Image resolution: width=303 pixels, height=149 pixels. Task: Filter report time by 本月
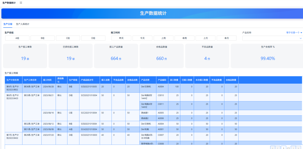tap(226, 38)
